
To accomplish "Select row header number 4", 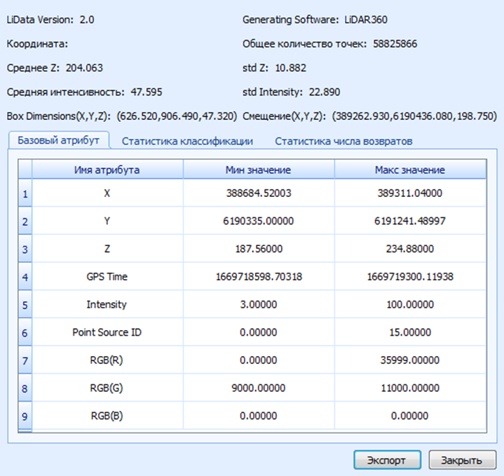I will click(x=25, y=277).
